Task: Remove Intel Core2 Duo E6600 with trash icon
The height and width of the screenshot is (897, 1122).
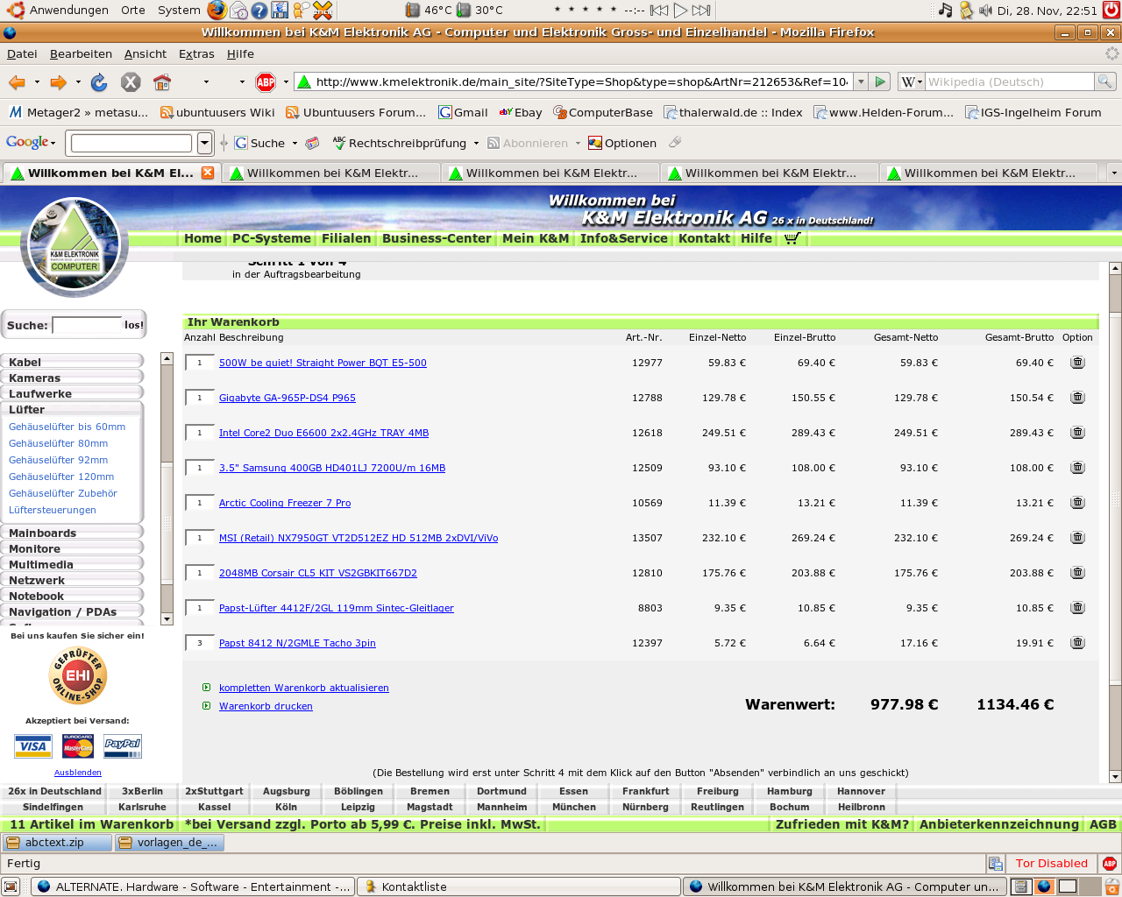Action: (1077, 433)
